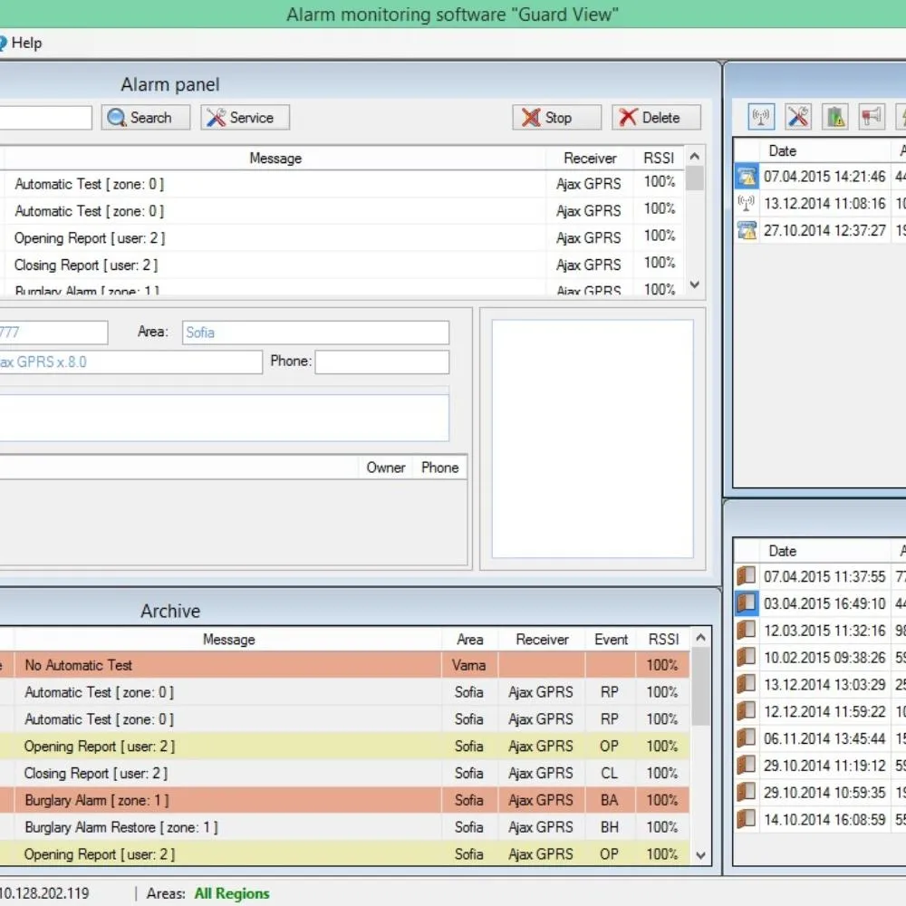Open the service tools toolbar filter
Viewport: 906px width, 906px height.
coord(798,117)
